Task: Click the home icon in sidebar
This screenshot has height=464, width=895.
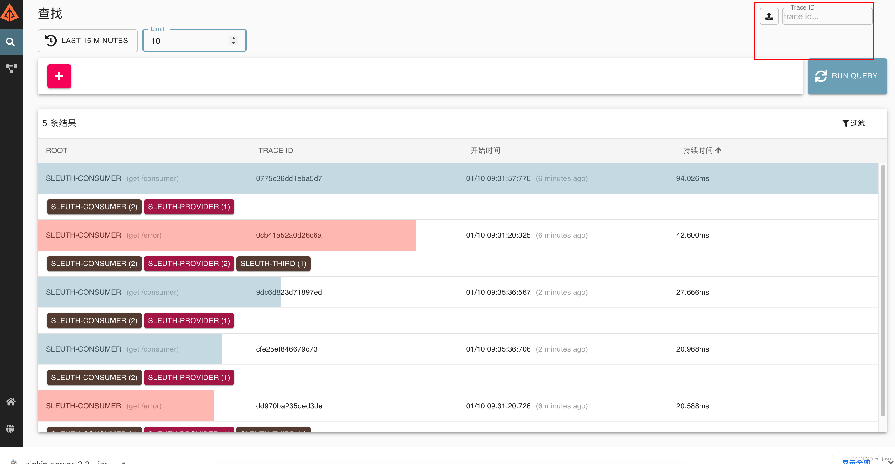Action: tap(11, 402)
